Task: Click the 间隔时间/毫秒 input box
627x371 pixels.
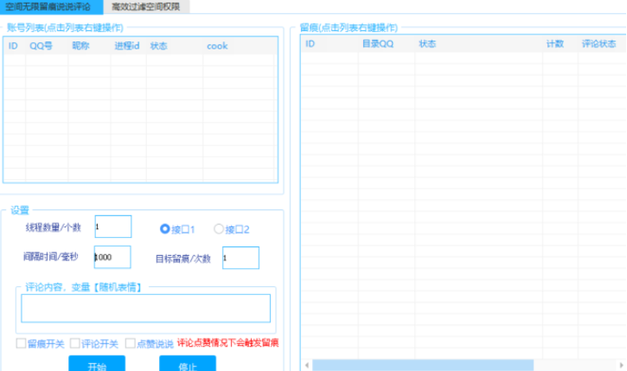Action: [112, 257]
